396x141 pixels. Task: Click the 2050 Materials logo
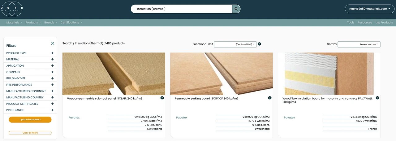(x=12, y=9)
